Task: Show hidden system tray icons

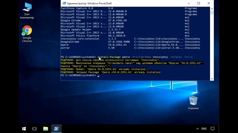Action: [x=197, y=129]
